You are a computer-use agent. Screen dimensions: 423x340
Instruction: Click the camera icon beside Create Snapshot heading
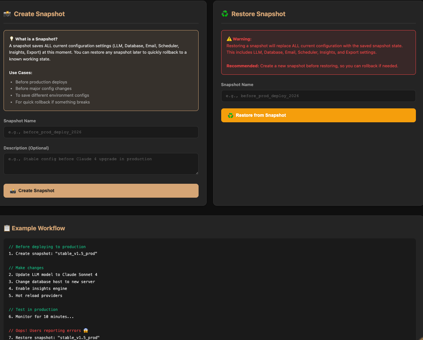pyautogui.click(x=7, y=14)
